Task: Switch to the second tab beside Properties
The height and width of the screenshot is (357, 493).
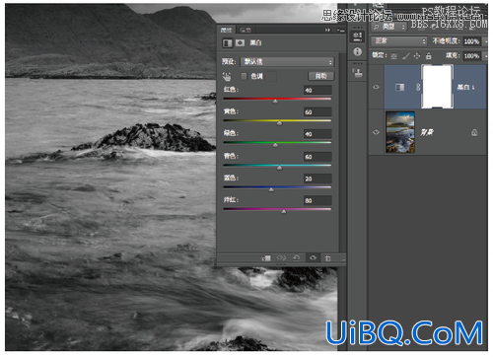Action: pyautogui.click(x=246, y=31)
